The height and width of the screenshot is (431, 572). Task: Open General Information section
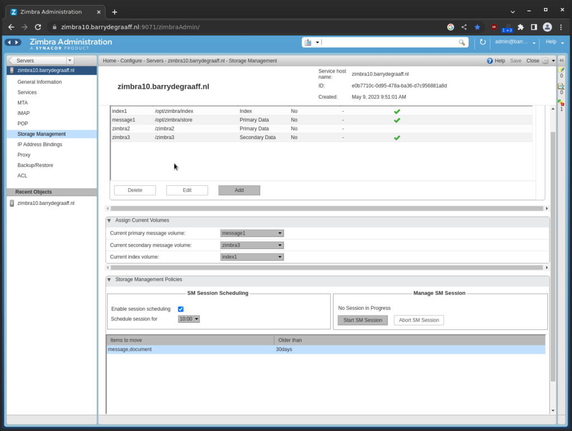[40, 82]
